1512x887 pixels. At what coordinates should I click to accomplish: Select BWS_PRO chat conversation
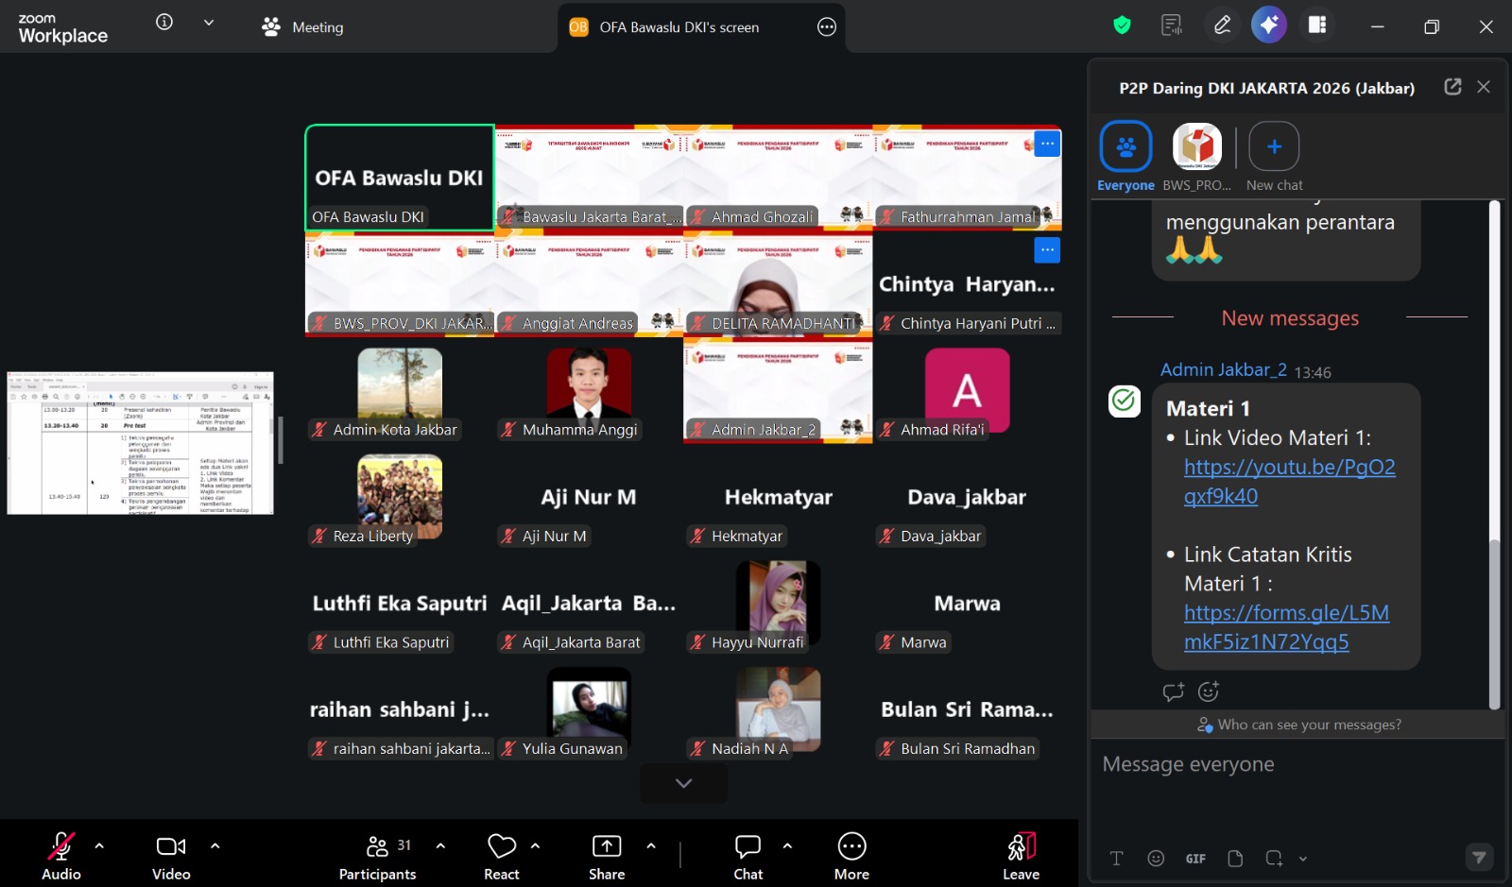point(1197,157)
